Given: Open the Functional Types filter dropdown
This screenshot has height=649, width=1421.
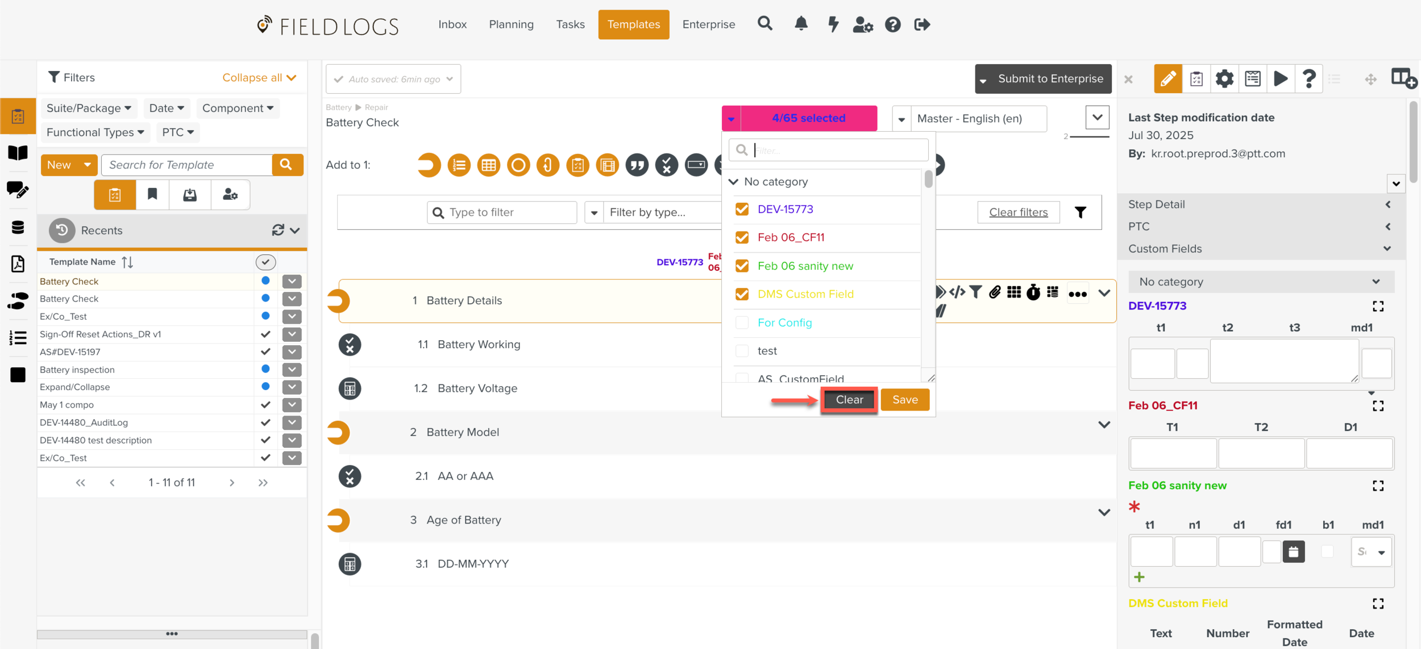Looking at the screenshot, I should point(95,132).
